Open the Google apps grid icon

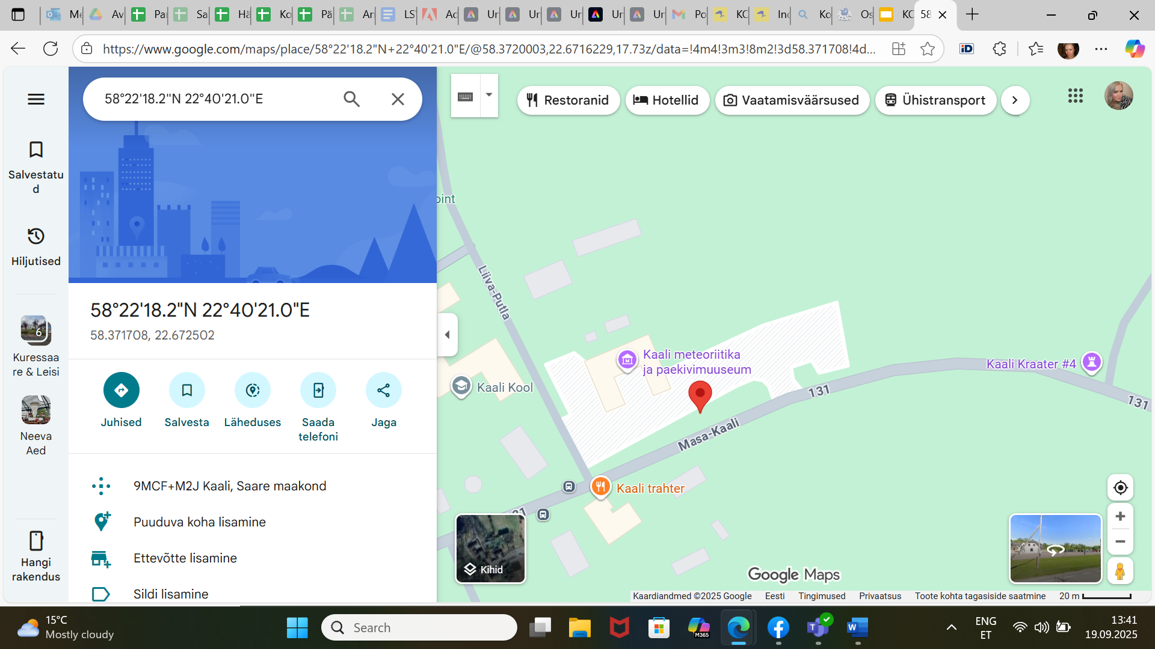tap(1075, 96)
